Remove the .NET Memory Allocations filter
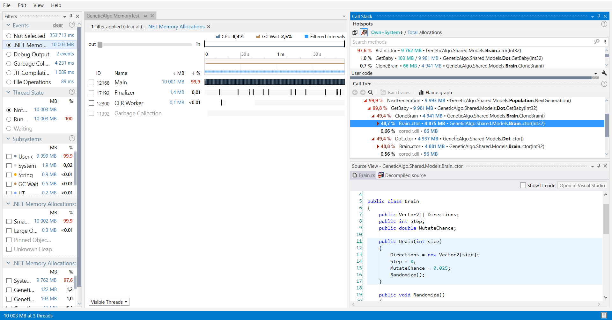The width and height of the screenshot is (612, 320). coord(209,27)
